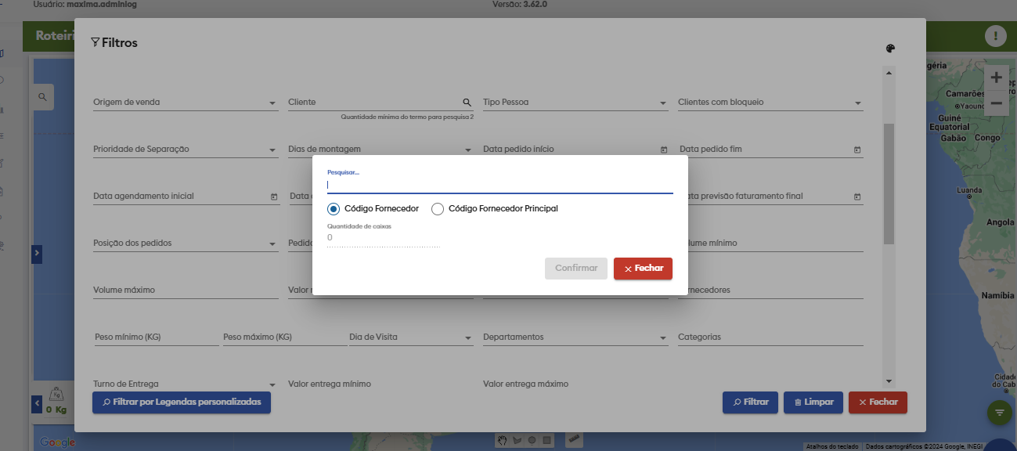The height and width of the screenshot is (451, 1017).
Task: Click the map zoom in plus button
Action: click(x=996, y=78)
